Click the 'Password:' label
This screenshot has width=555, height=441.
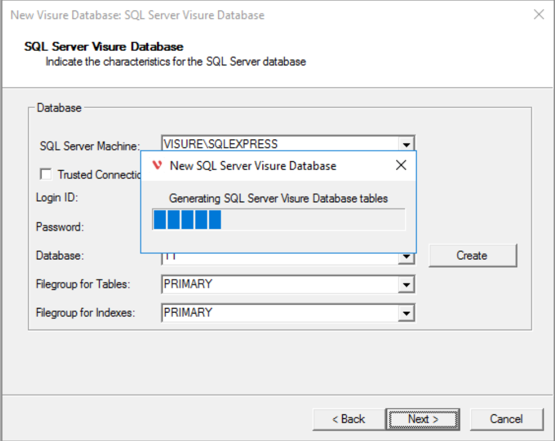[x=60, y=227]
